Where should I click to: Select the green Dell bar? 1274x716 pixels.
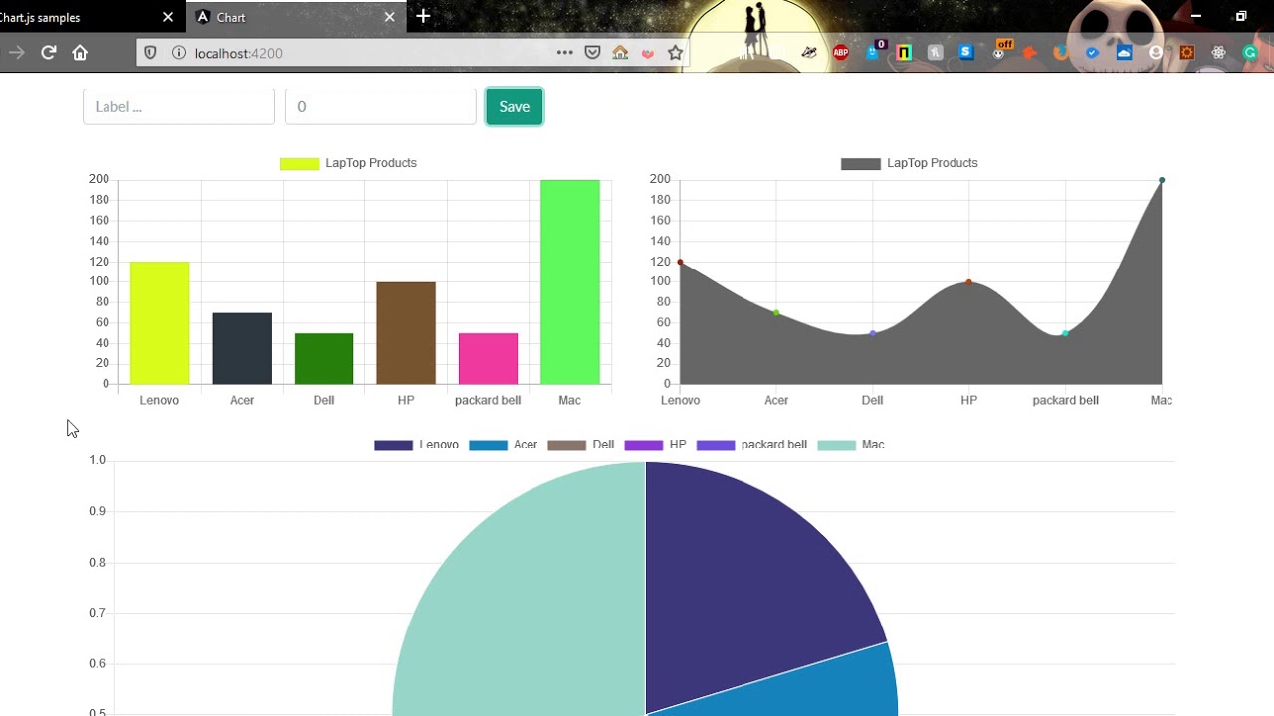pos(323,358)
